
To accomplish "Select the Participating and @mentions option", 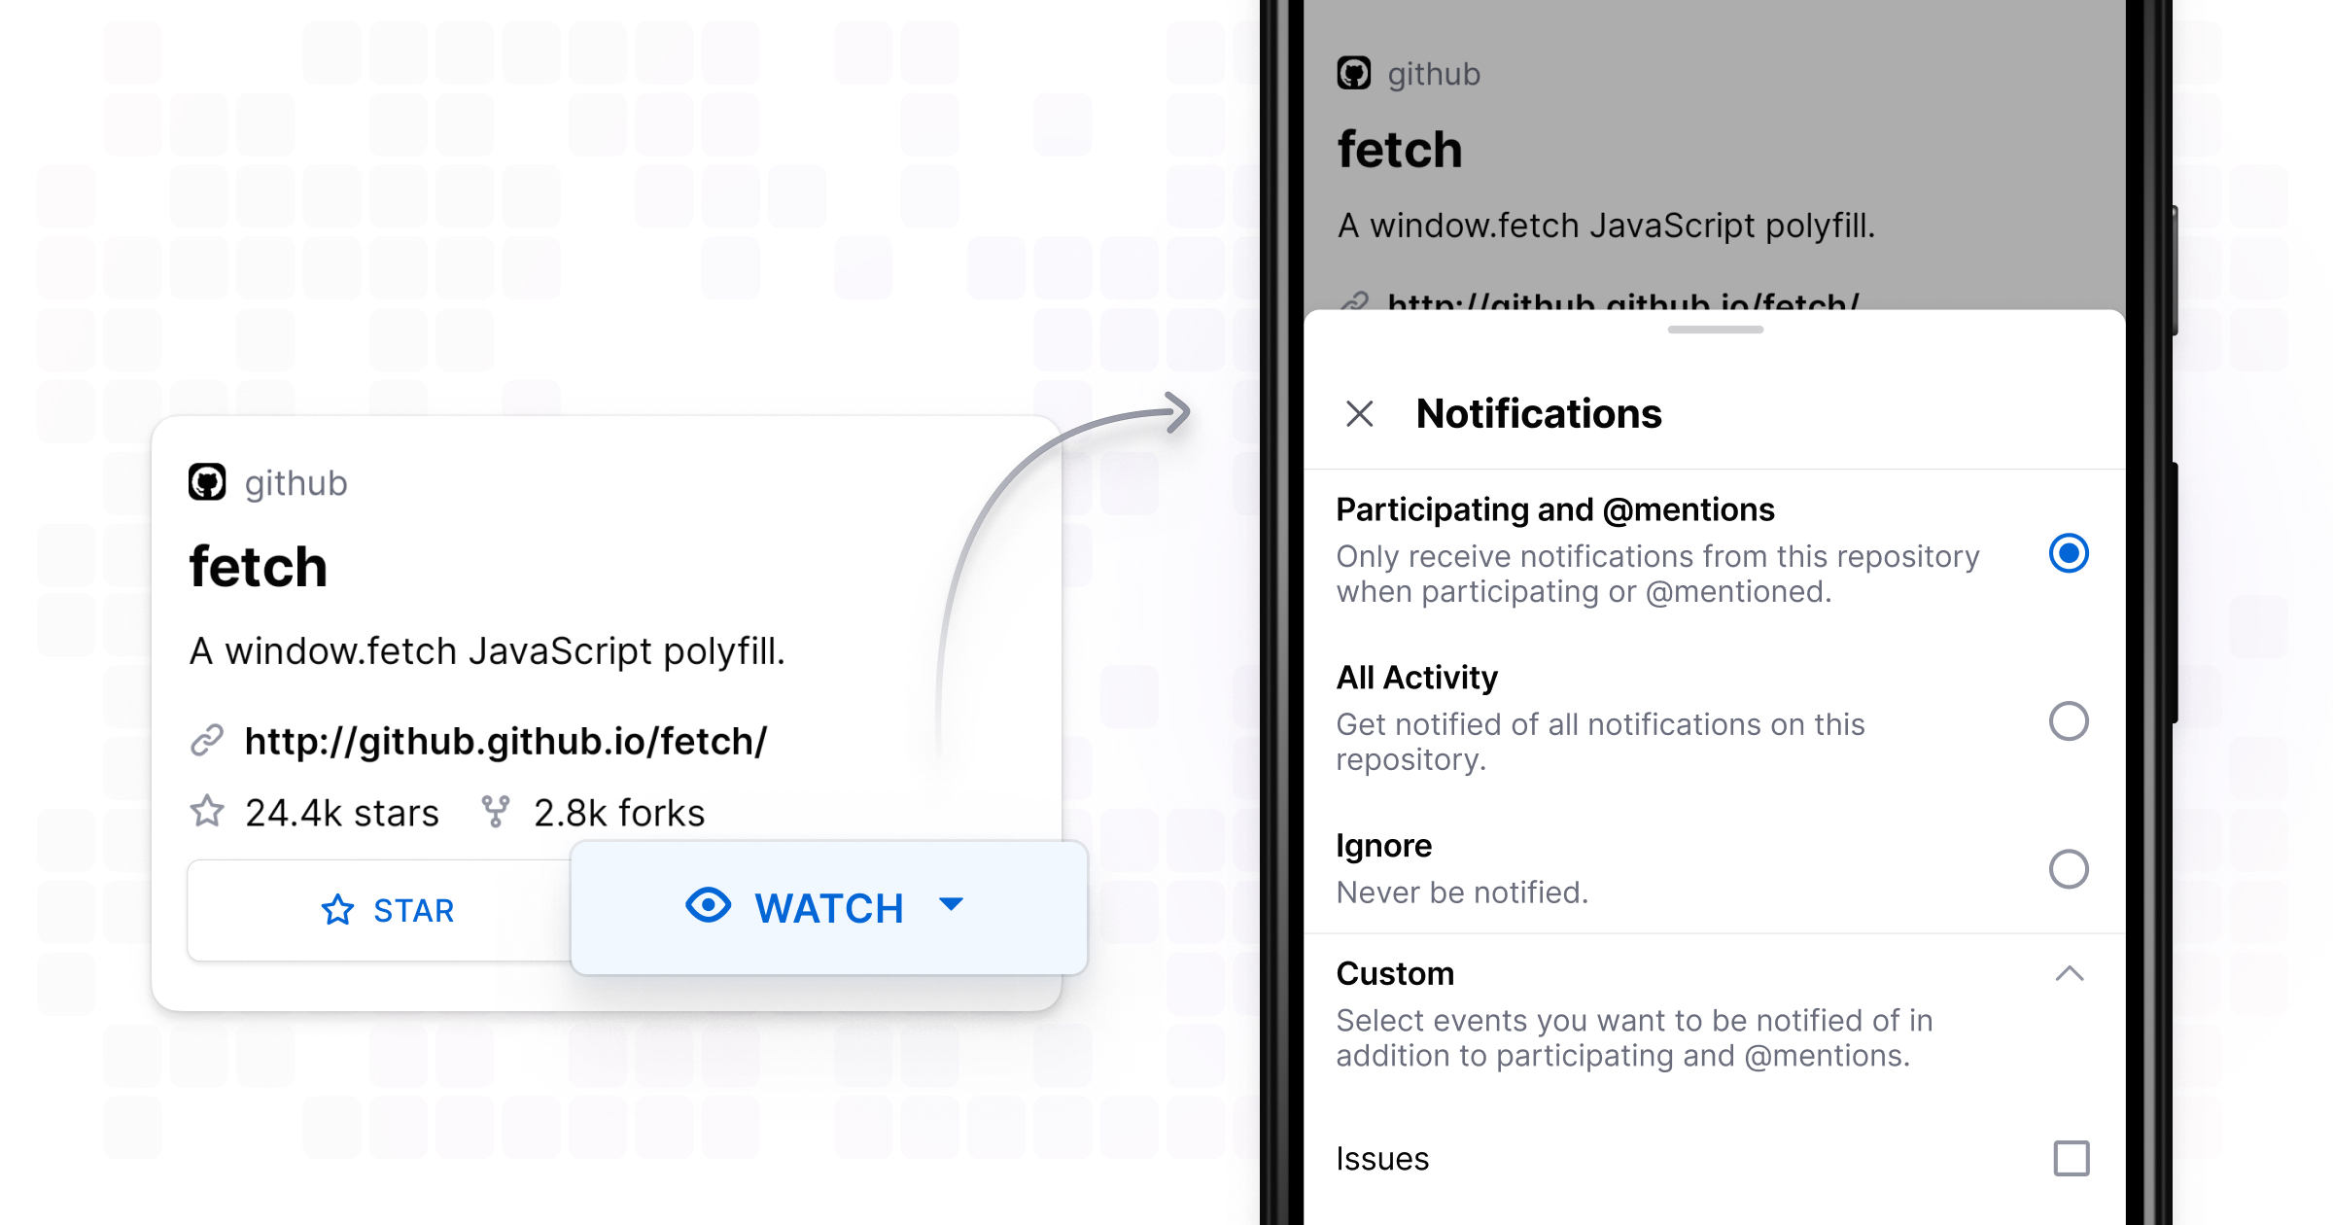I will 2070,553.
